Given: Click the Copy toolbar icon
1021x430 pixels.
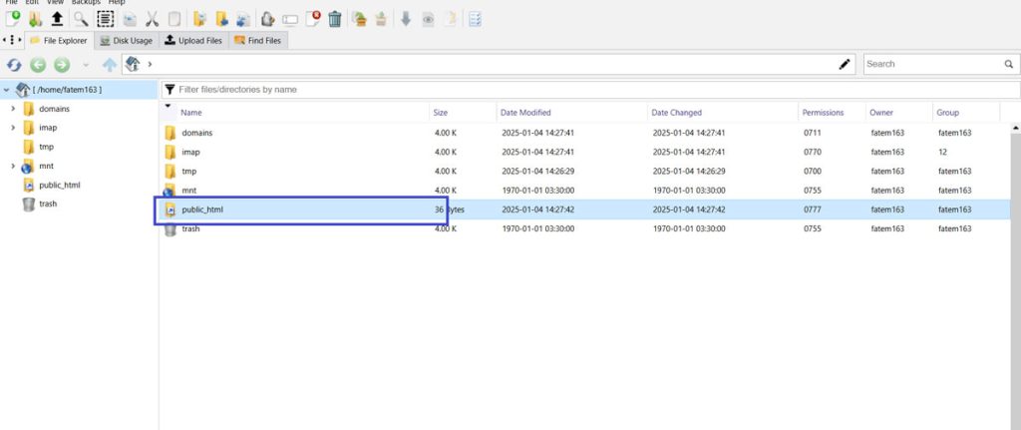Looking at the screenshot, I should pos(130,20).
